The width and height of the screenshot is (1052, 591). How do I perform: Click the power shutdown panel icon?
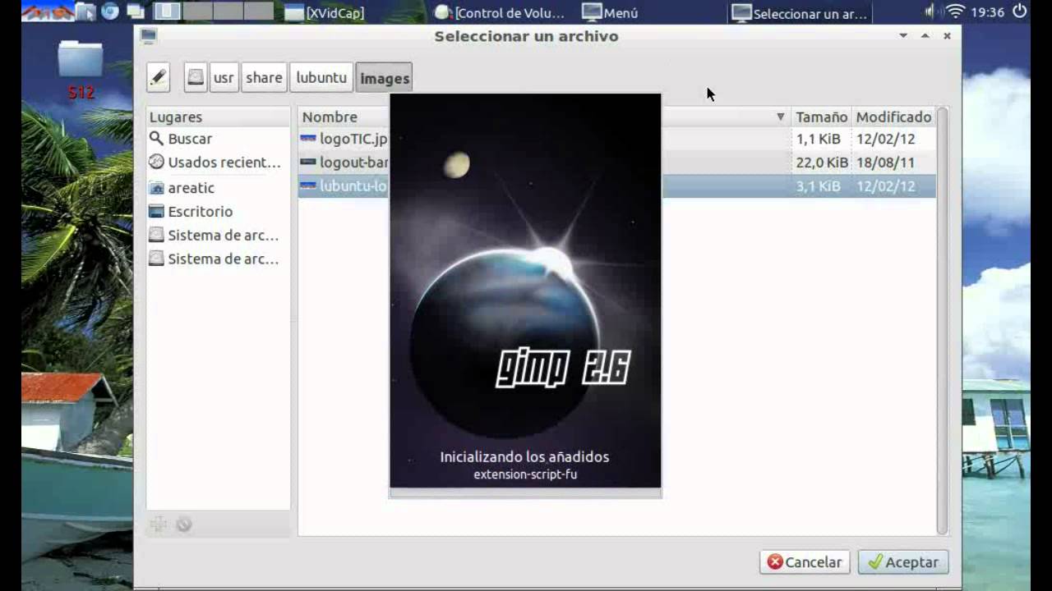pos(1020,11)
